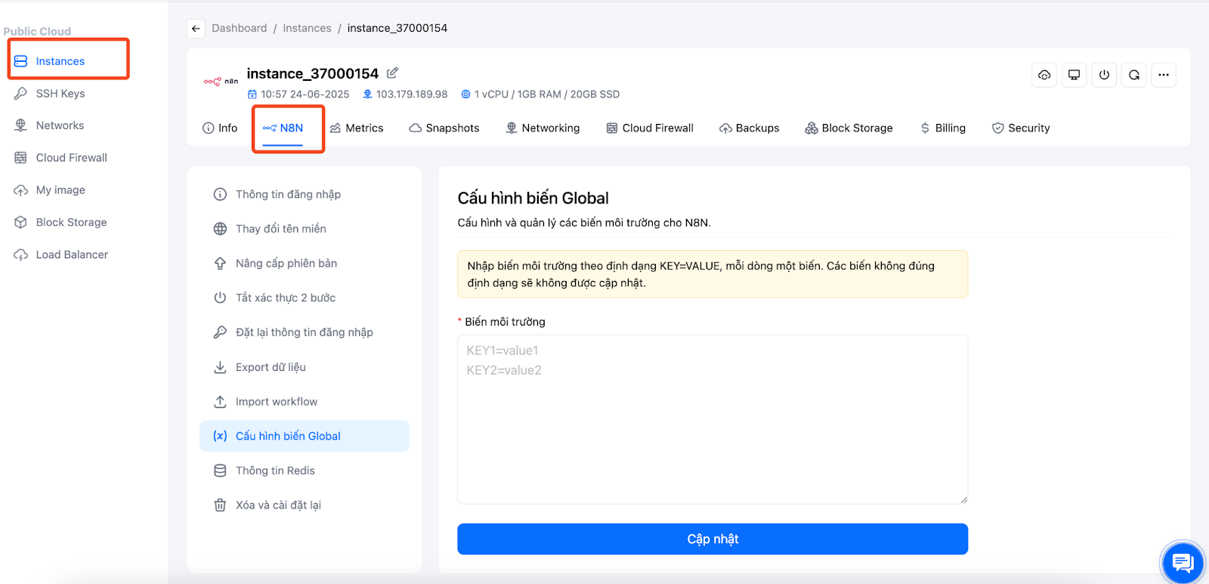1209x584 pixels.
Task: Open Xóa và cài đặt lại section
Action: point(304,505)
